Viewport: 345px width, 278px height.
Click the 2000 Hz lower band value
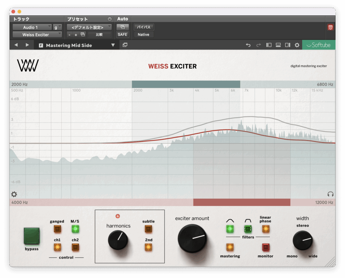click(x=20, y=84)
